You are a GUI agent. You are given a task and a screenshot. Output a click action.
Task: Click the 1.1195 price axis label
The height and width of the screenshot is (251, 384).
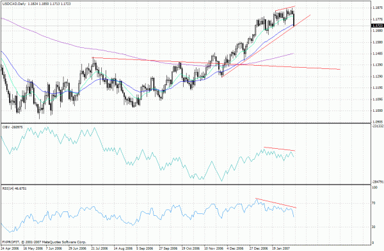(x=378, y=87)
